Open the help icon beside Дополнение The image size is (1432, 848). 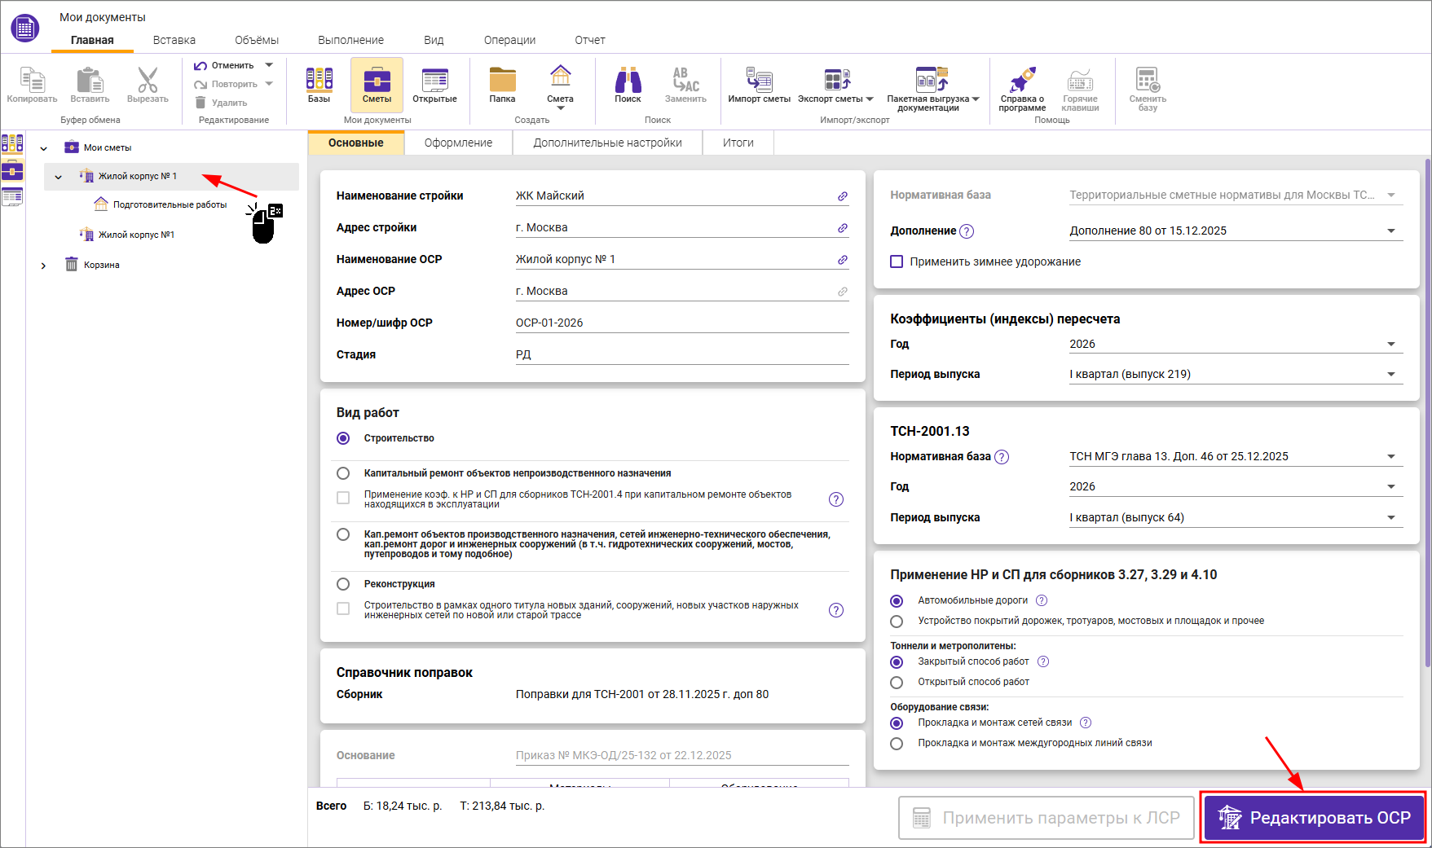pyautogui.click(x=967, y=231)
